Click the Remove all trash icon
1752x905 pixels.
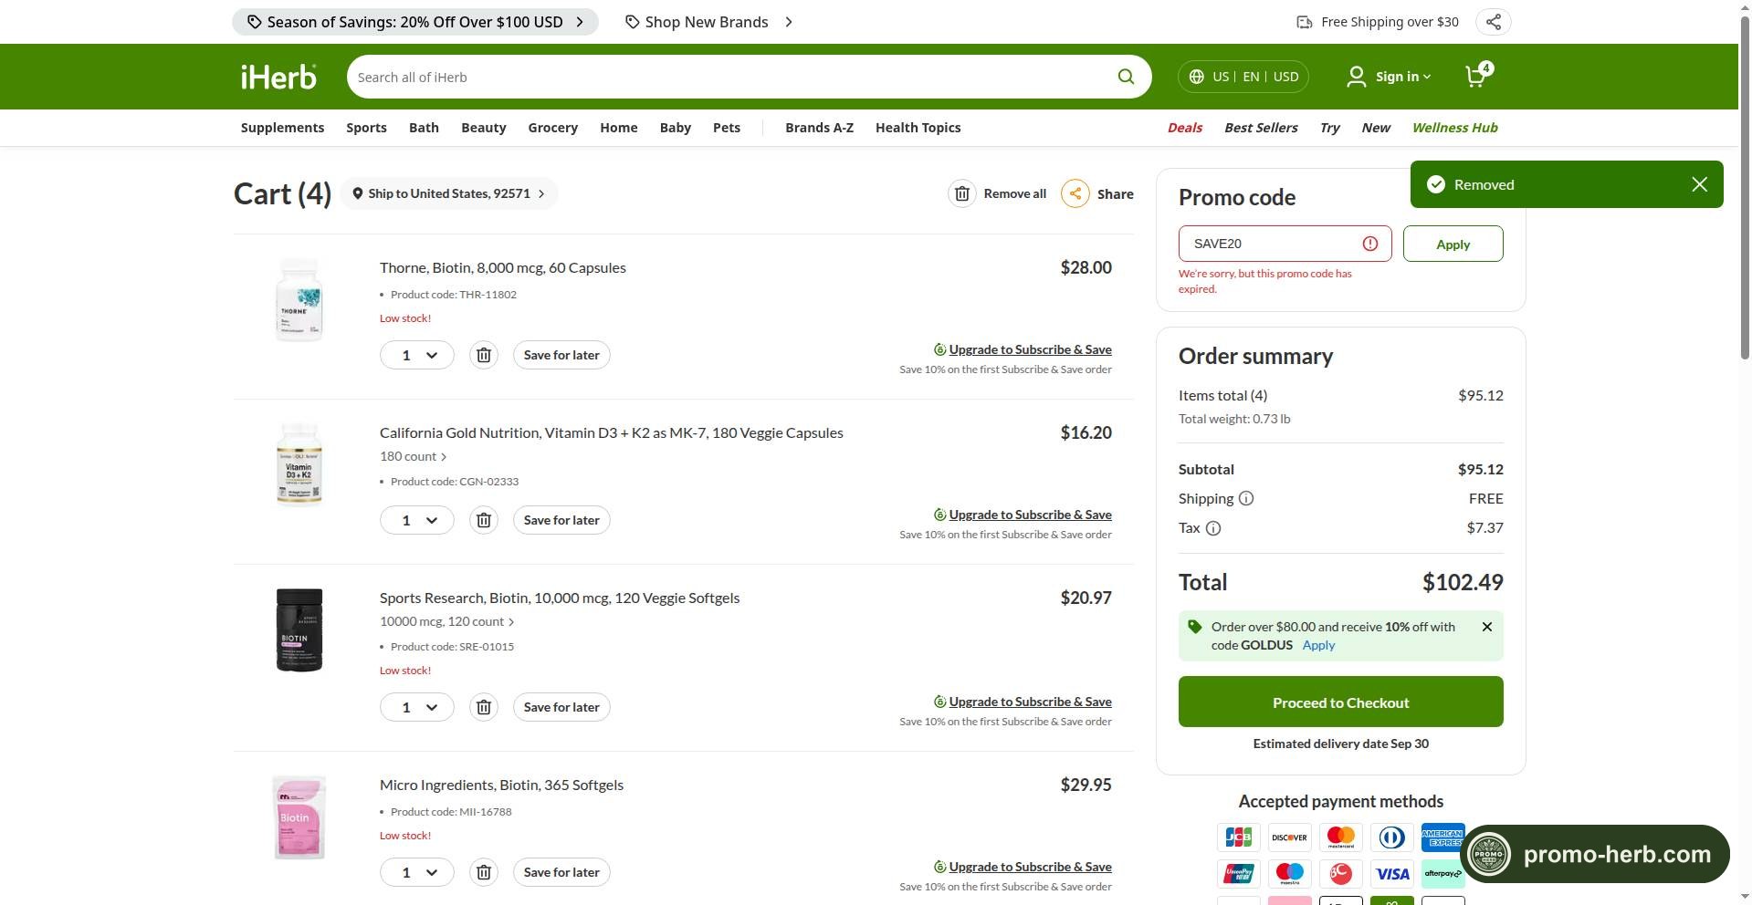961,193
